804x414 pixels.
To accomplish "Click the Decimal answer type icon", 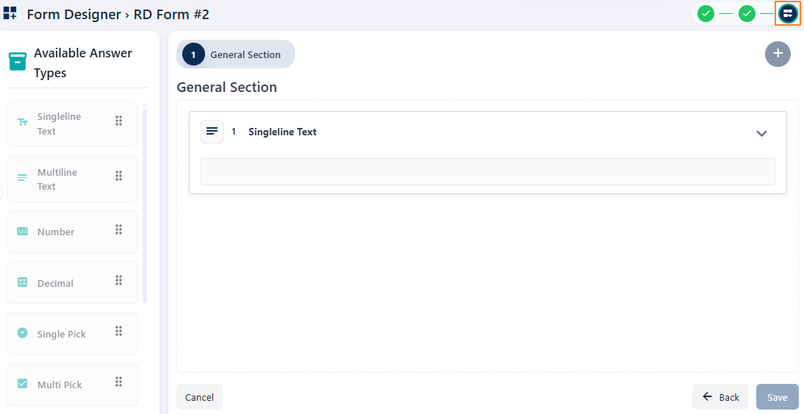I will 22,283.
